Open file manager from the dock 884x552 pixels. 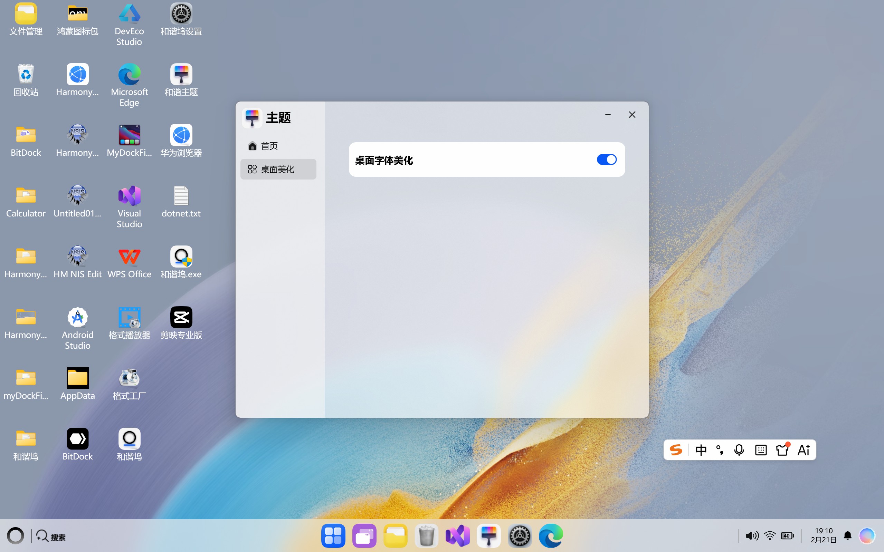[395, 535]
